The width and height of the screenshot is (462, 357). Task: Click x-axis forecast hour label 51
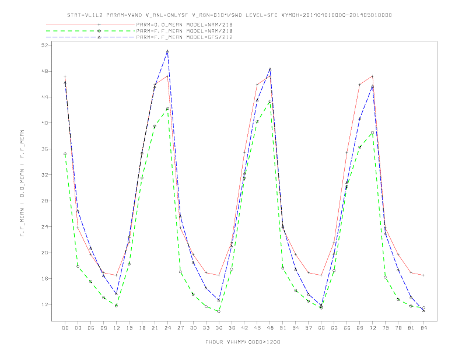[x=283, y=328]
